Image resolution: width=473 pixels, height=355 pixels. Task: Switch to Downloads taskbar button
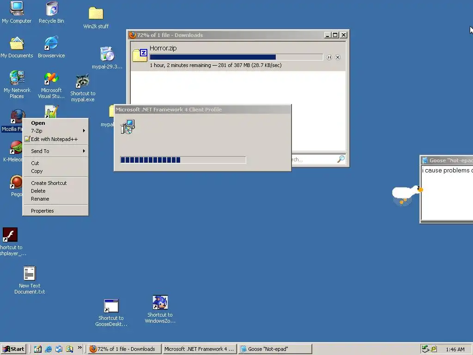pyautogui.click(x=124, y=349)
